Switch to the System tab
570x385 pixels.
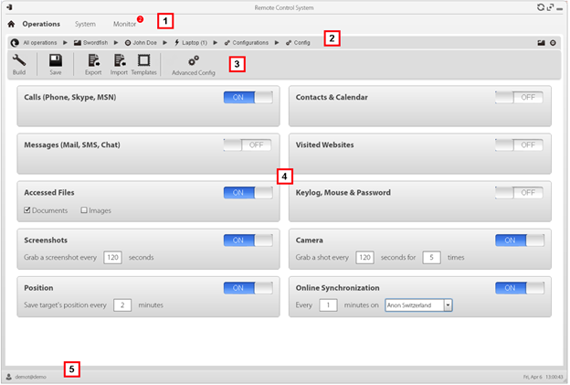click(x=85, y=24)
